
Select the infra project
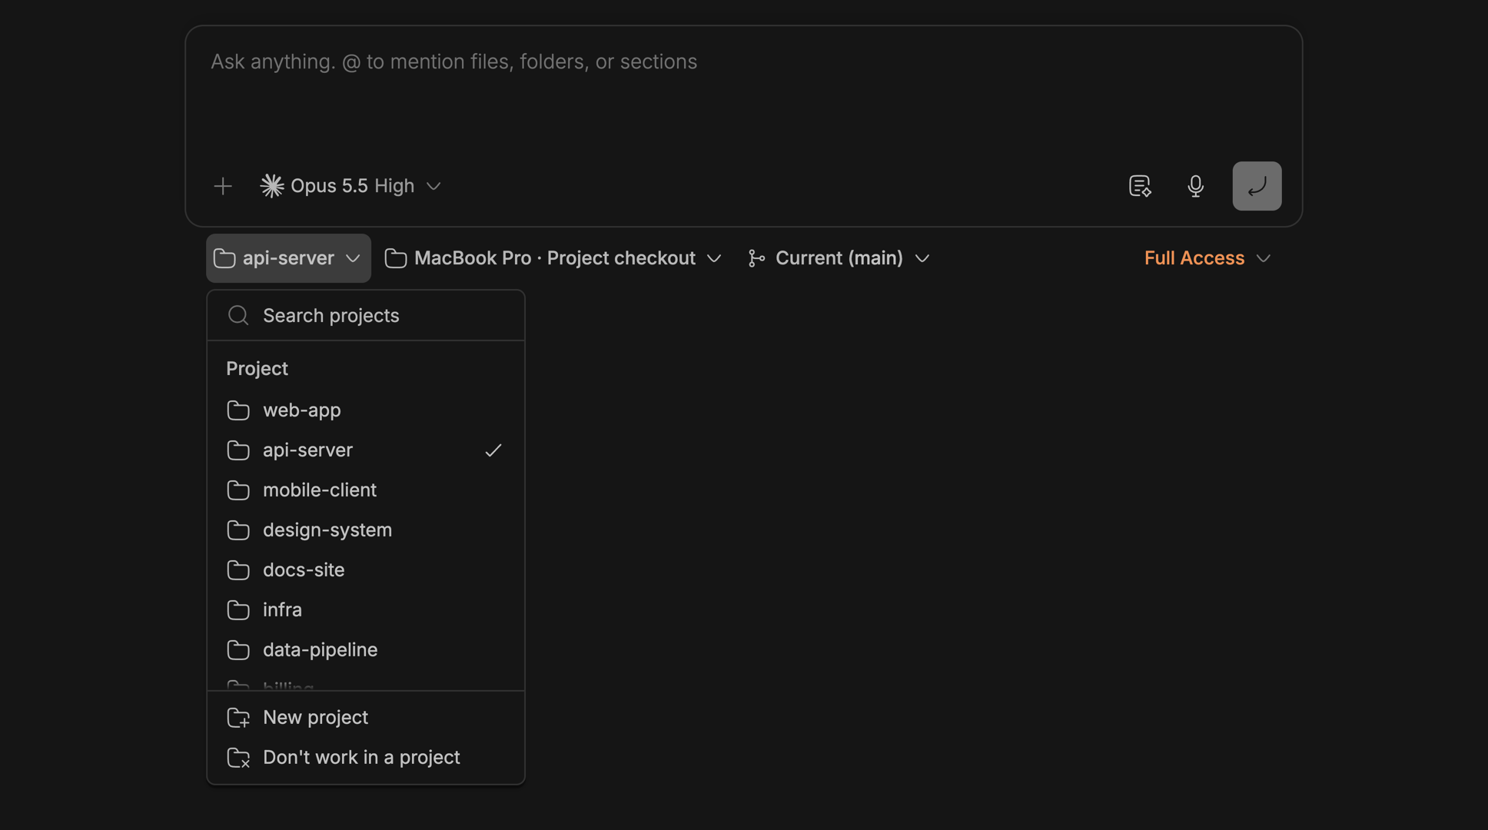[366, 610]
